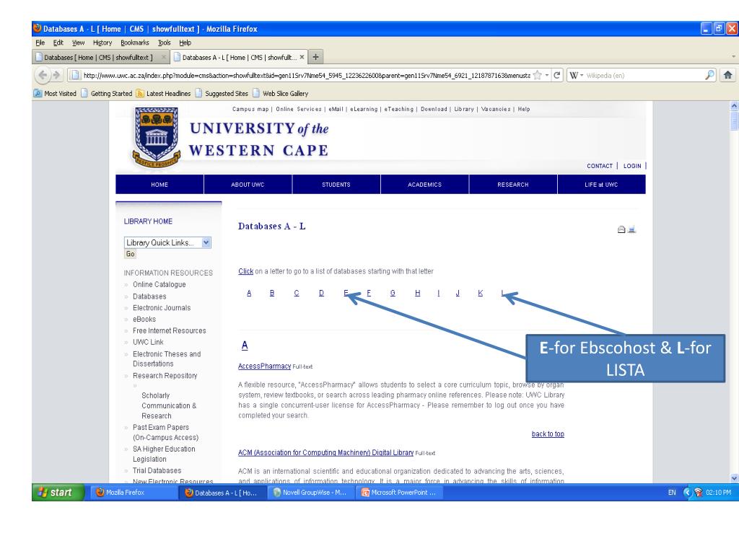This screenshot has height=554, width=739.
Task: Click the print page icon near heading
Action: click(631, 229)
